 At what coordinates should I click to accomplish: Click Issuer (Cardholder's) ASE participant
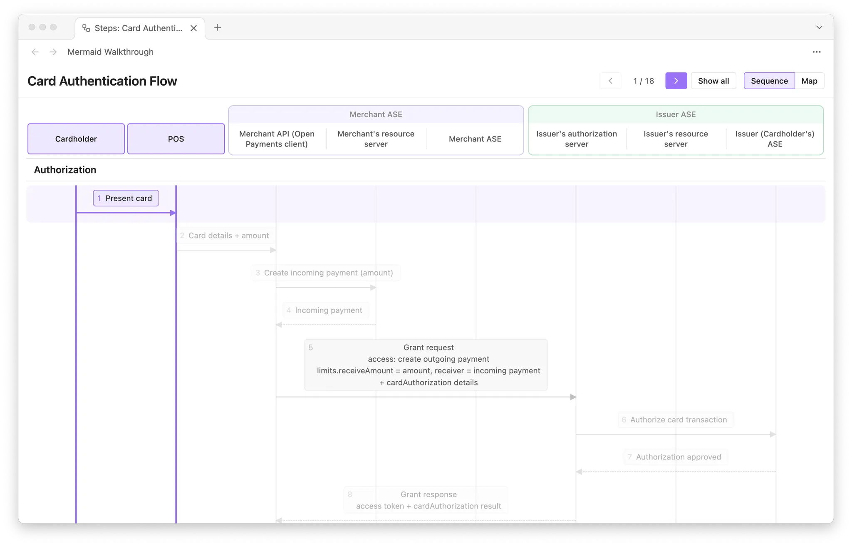point(775,139)
